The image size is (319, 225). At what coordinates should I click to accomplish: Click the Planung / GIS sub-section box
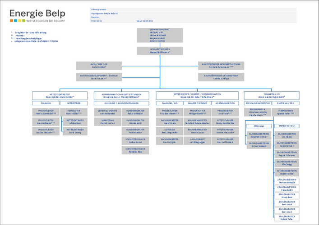pyautogui.click(x=170, y=103)
